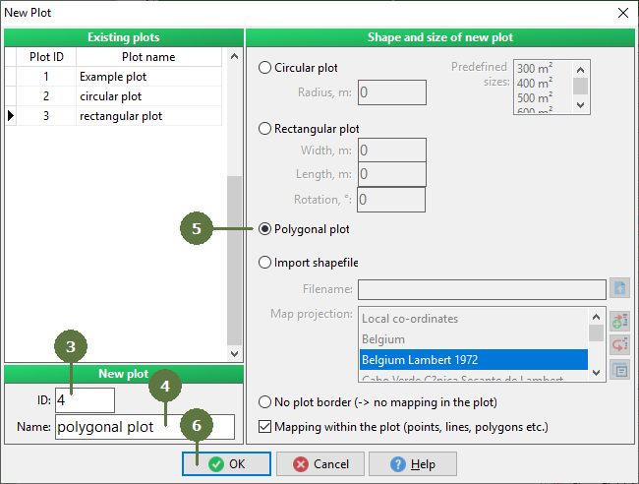The height and width of the screenshot is (484, 639).
Task: Click the red curved-arrow projection icon
Action: (619, 345)
